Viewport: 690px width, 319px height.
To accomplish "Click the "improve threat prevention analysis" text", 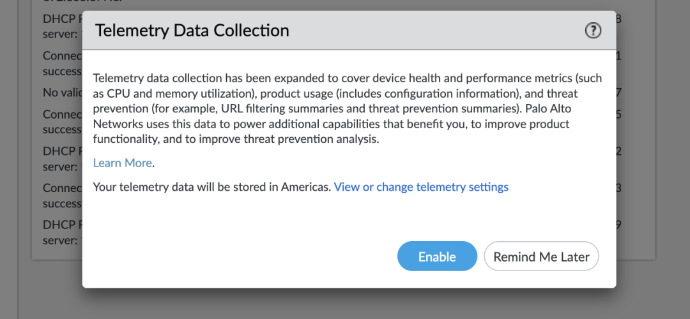I will [291, 139].
